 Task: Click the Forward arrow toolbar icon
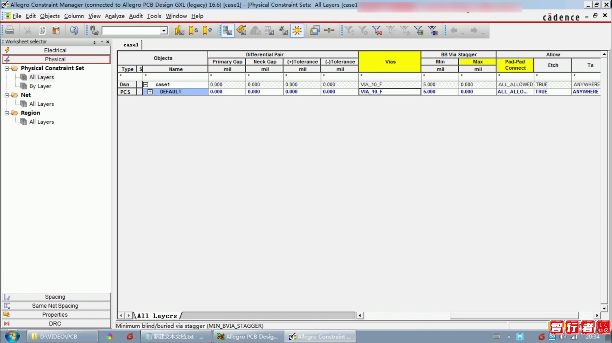pyautogui.click(x=474, y=31)
